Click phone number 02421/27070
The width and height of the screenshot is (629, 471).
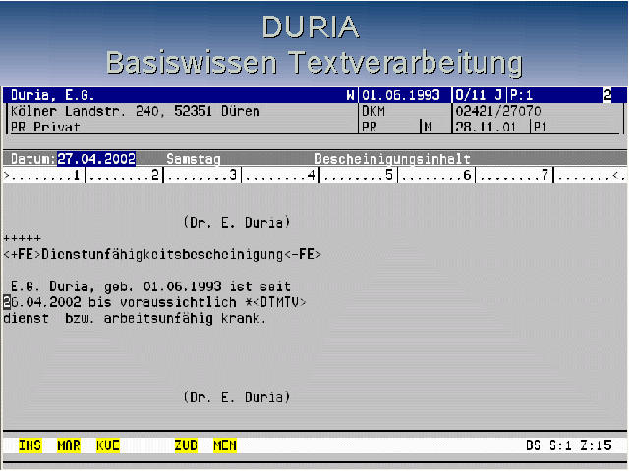(498, 111)
